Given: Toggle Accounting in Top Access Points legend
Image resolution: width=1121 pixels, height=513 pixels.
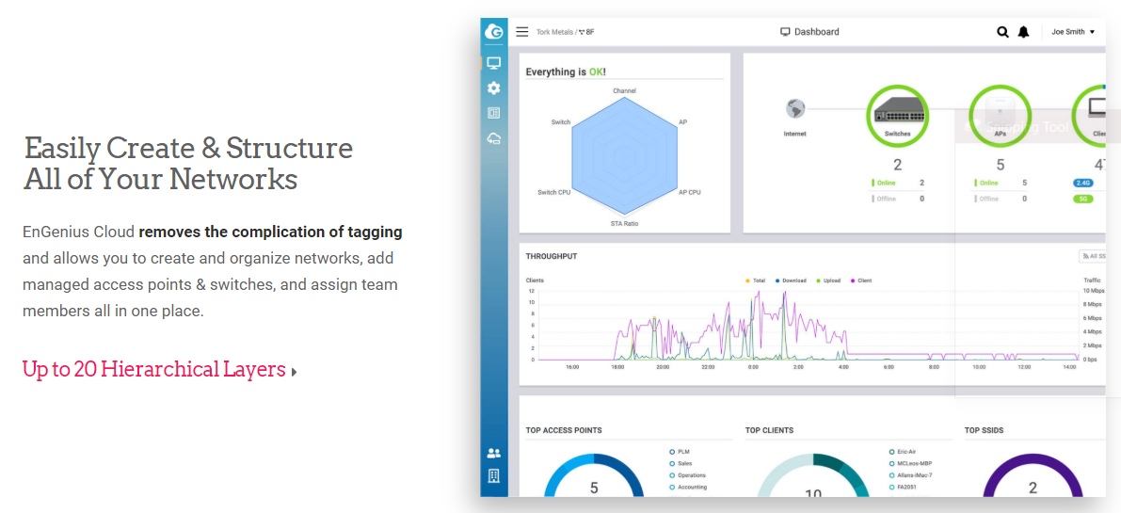Looking at the screenshot, I should pos(688,487).
